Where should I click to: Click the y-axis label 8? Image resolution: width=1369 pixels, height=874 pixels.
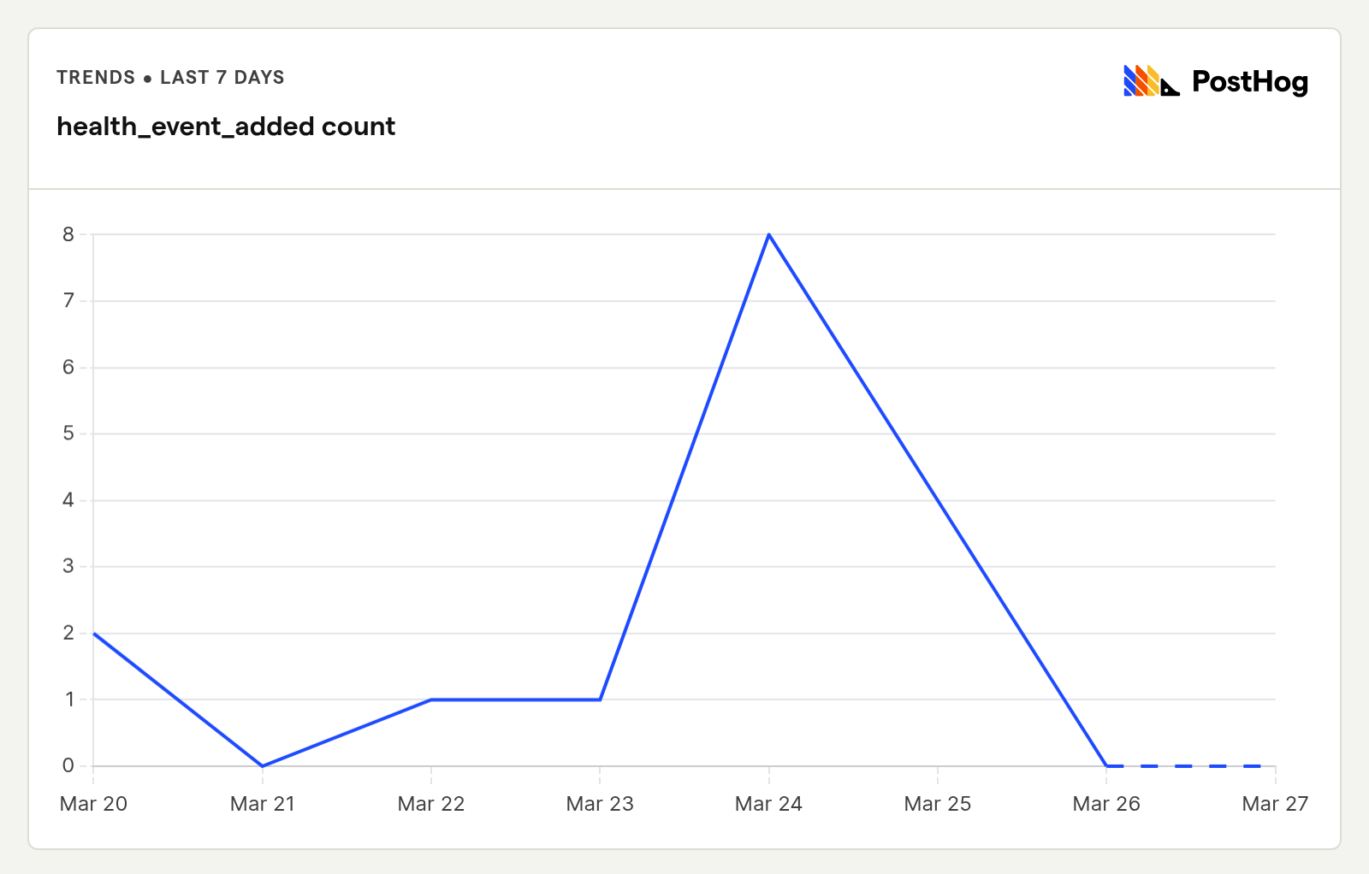pyautogui.click(x=68, y=234)
